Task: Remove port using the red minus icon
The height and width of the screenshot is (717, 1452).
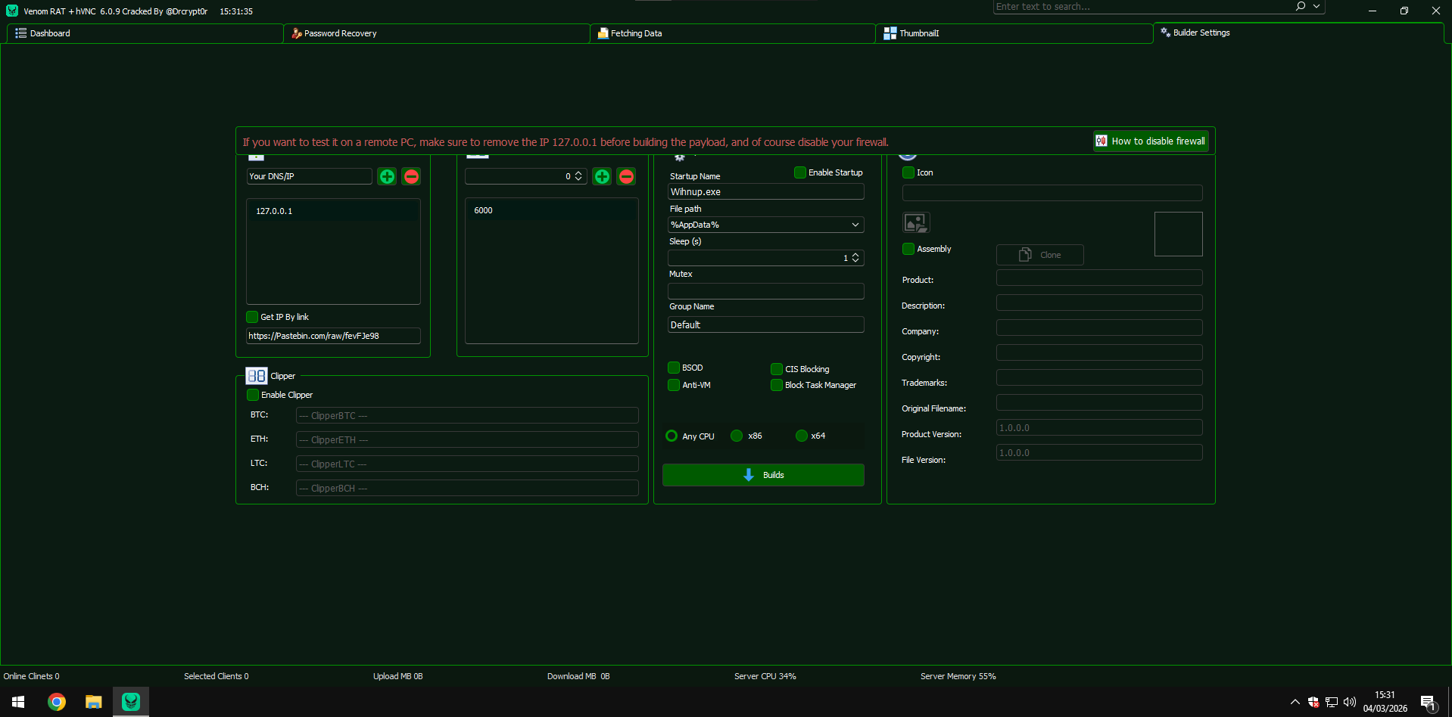Action: click(x=626, y=176)
